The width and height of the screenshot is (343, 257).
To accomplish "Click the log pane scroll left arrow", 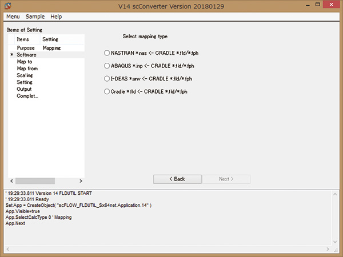I will pos(7,249).
